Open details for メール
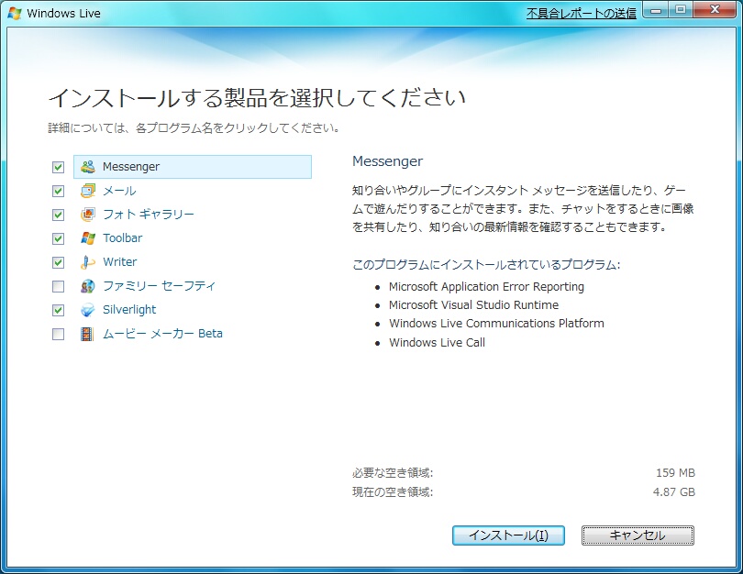 [119, 191]
